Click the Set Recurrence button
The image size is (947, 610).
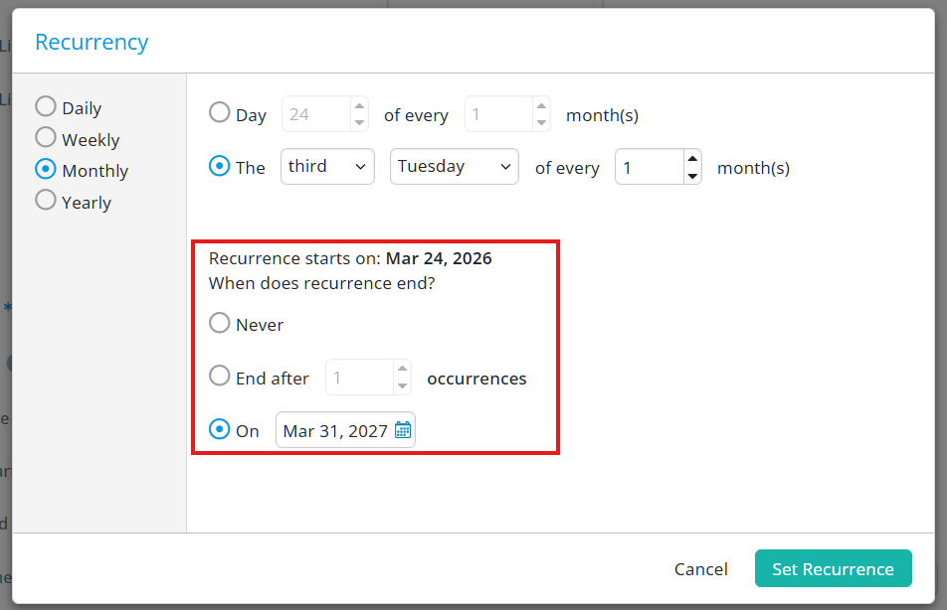pos(833,569)
